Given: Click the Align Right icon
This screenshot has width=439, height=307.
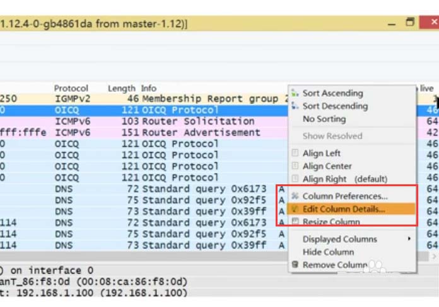Looking at the screenshot, I should [x=295, y=179].
